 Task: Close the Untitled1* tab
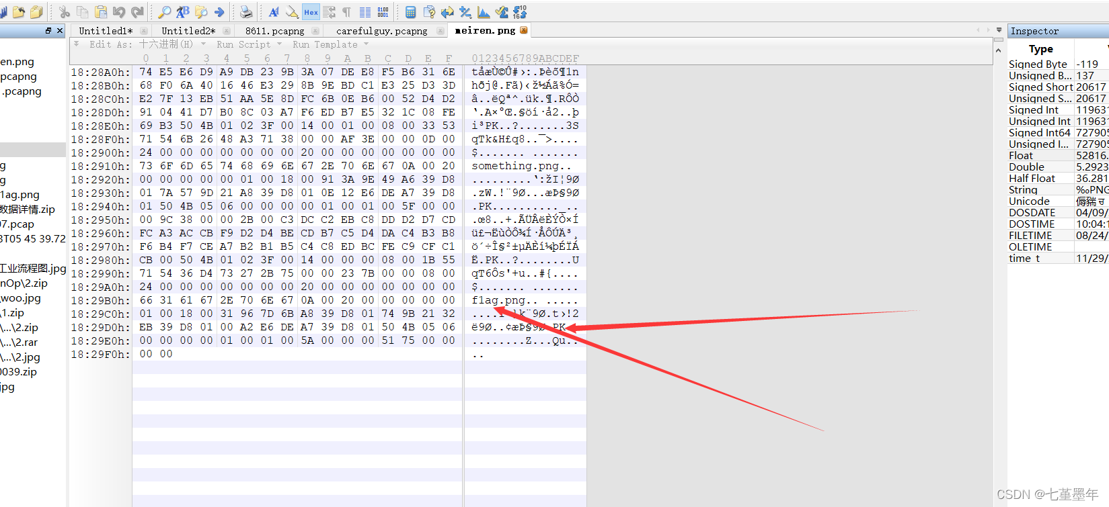pyautogui.click(x=144, y=31)
